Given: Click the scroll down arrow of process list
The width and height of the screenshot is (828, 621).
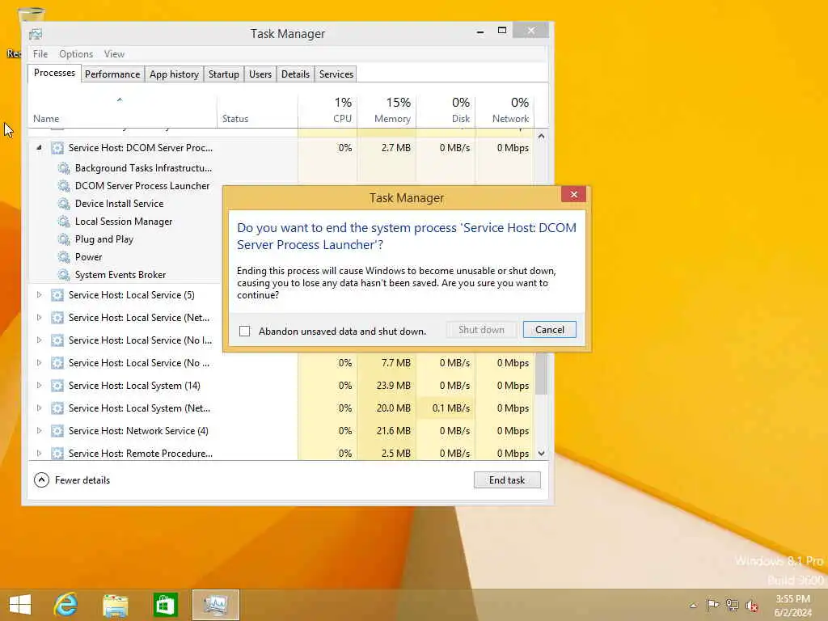Looking at the screenshot, I should [541, 454].
